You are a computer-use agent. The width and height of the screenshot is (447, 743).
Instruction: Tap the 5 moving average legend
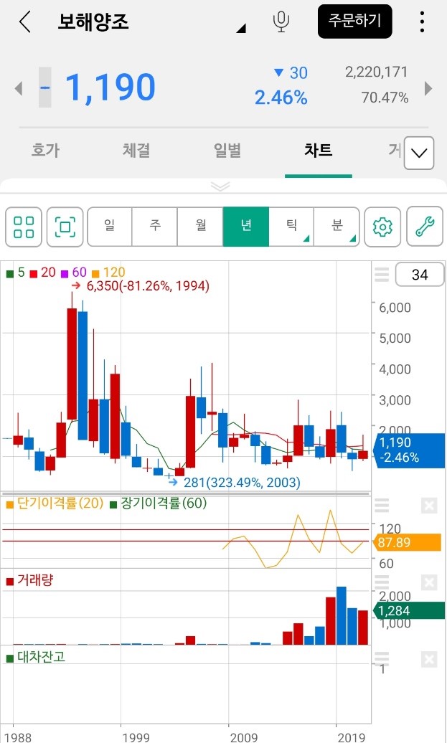pos(16,273)
